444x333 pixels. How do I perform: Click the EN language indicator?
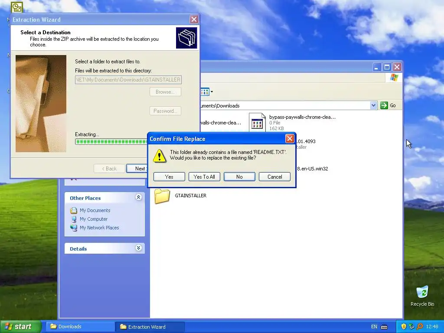coord(374,327)
